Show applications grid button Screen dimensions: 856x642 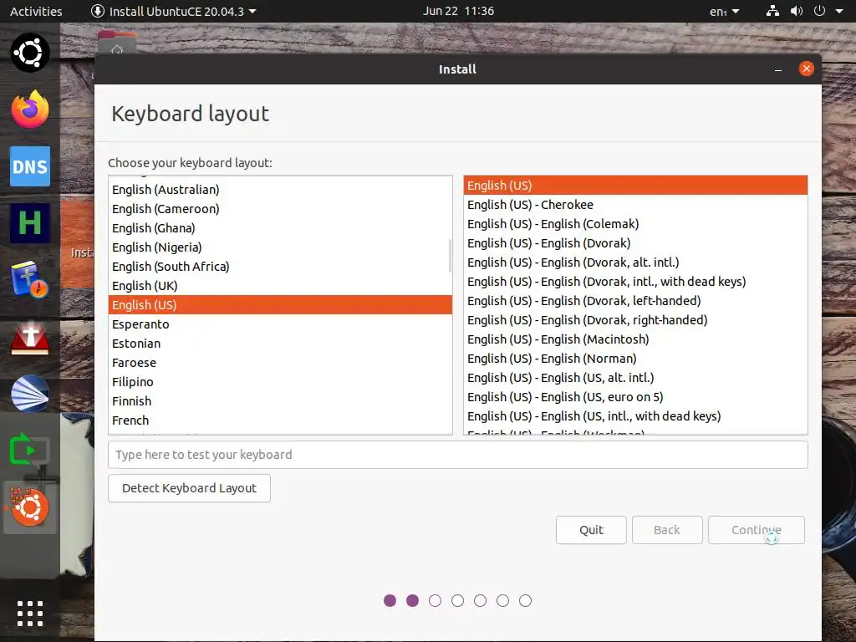pyautogui.click(x=30, y=613)
